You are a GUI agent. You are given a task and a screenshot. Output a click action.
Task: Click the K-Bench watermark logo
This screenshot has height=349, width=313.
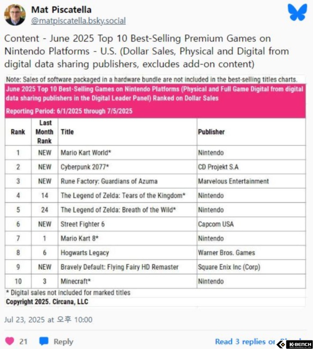pos(295,345)
